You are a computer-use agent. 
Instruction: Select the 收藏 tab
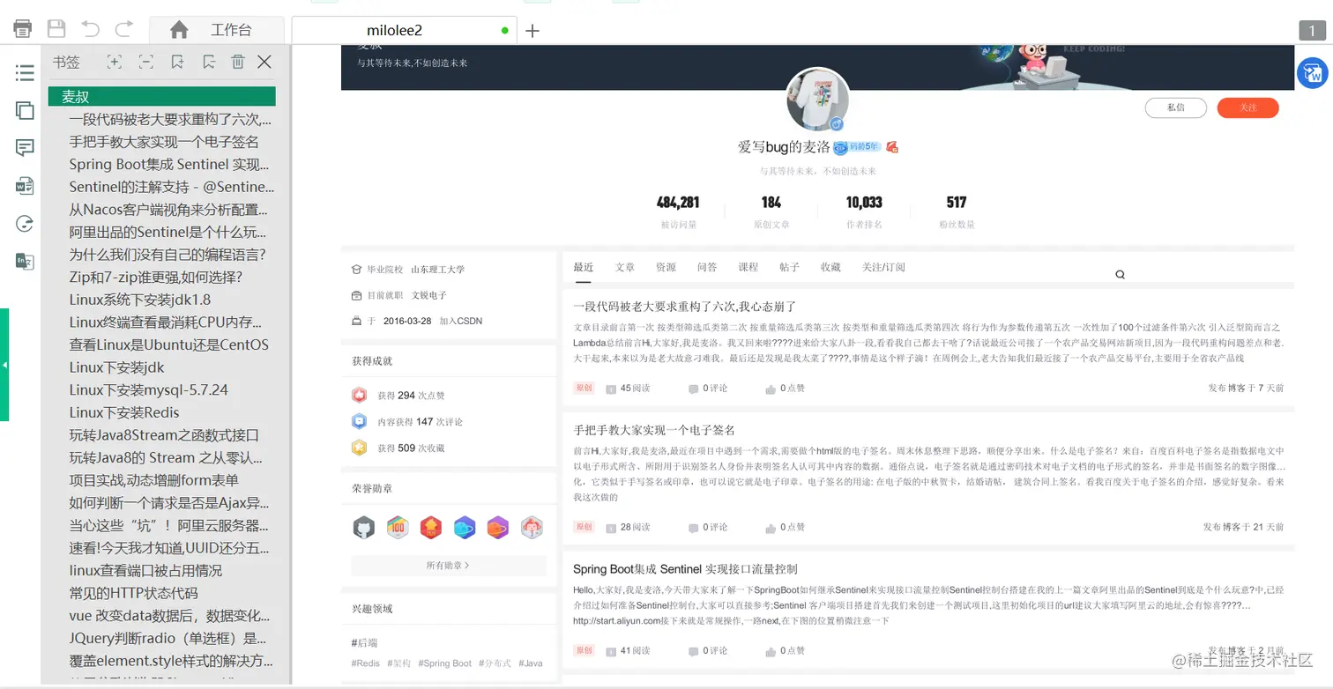click(830, 267)
